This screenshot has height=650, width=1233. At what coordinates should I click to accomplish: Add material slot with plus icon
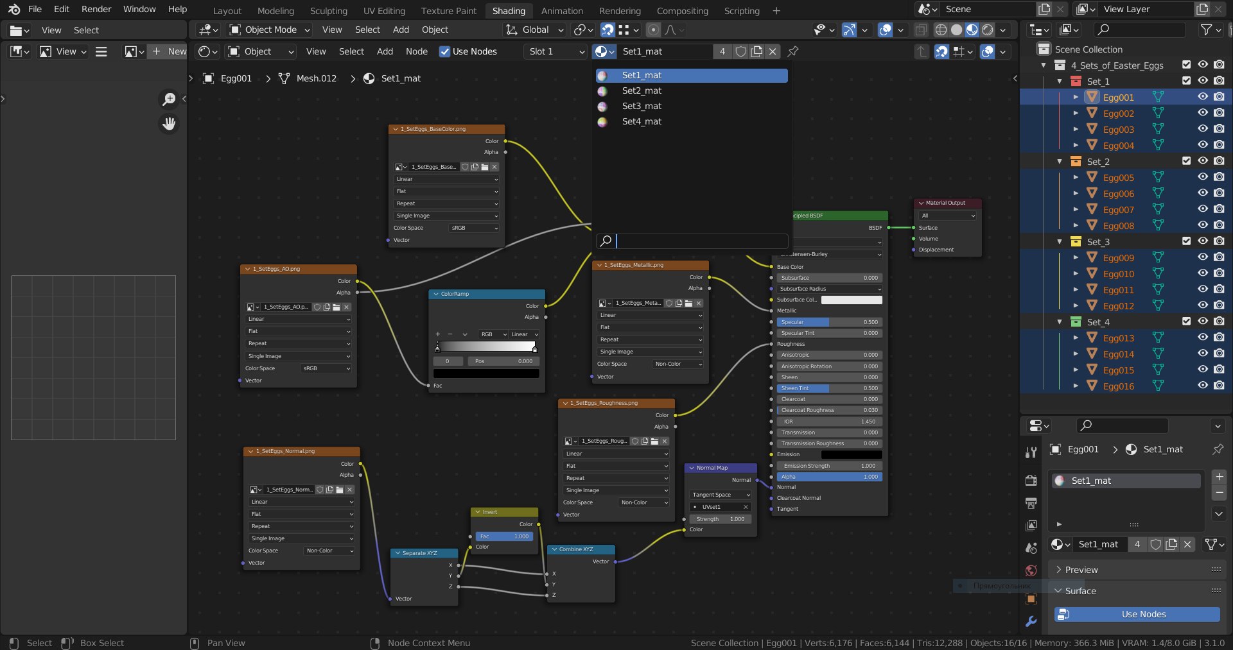point(1220,477)
